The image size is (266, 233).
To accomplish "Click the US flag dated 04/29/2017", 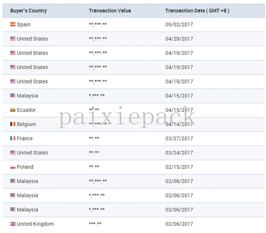I will pyautogui.click(x=13, y=39).
